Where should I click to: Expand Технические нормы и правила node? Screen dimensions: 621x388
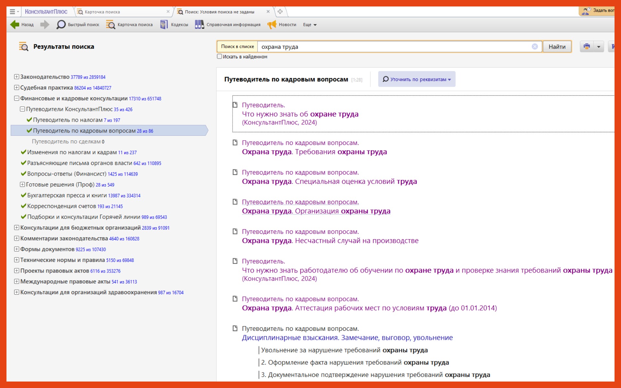tap(16, 260)
